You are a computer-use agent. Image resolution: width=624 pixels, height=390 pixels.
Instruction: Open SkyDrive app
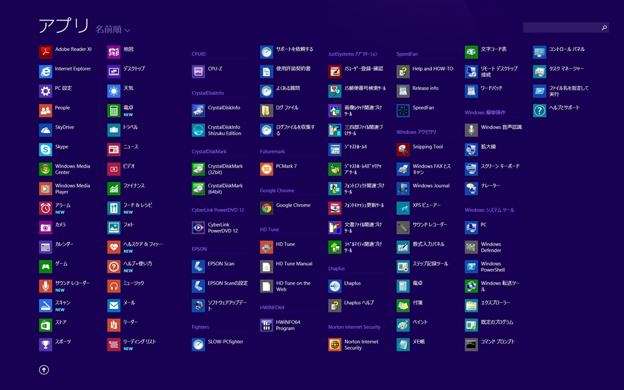pos(57,130)
